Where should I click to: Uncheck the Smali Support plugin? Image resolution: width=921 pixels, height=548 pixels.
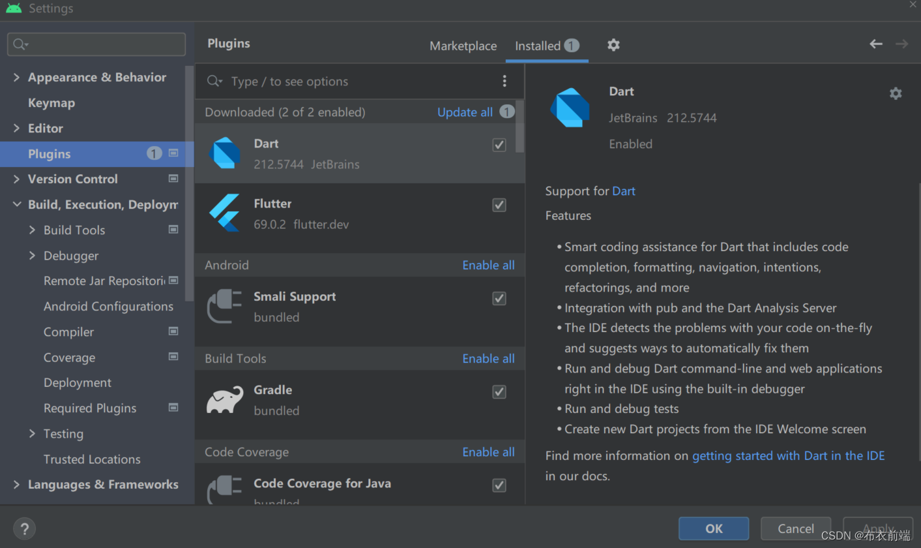click(x=499, y=298)
